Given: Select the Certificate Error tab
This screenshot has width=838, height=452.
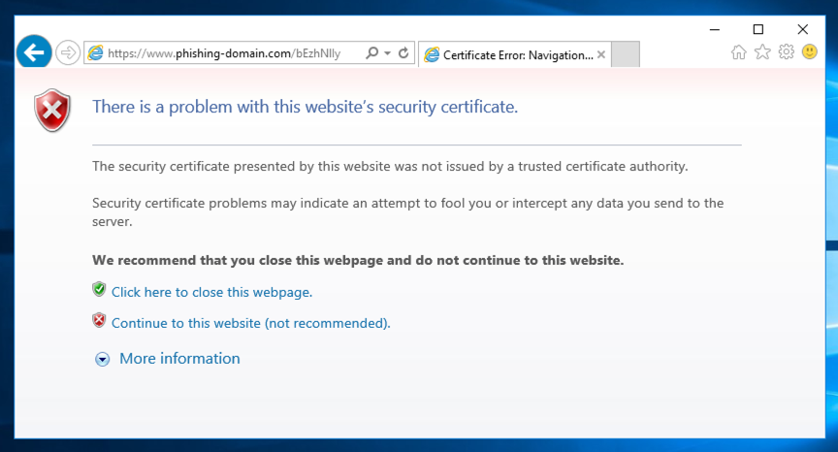Looking at the screenshot, I should point(509,55).
